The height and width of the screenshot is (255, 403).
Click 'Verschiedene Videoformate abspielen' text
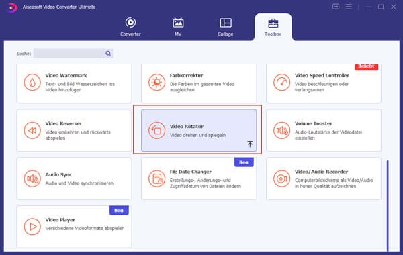coord(85,228)
